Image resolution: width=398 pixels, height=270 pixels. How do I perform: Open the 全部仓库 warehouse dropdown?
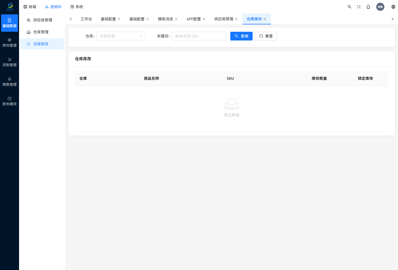point(121,36)
